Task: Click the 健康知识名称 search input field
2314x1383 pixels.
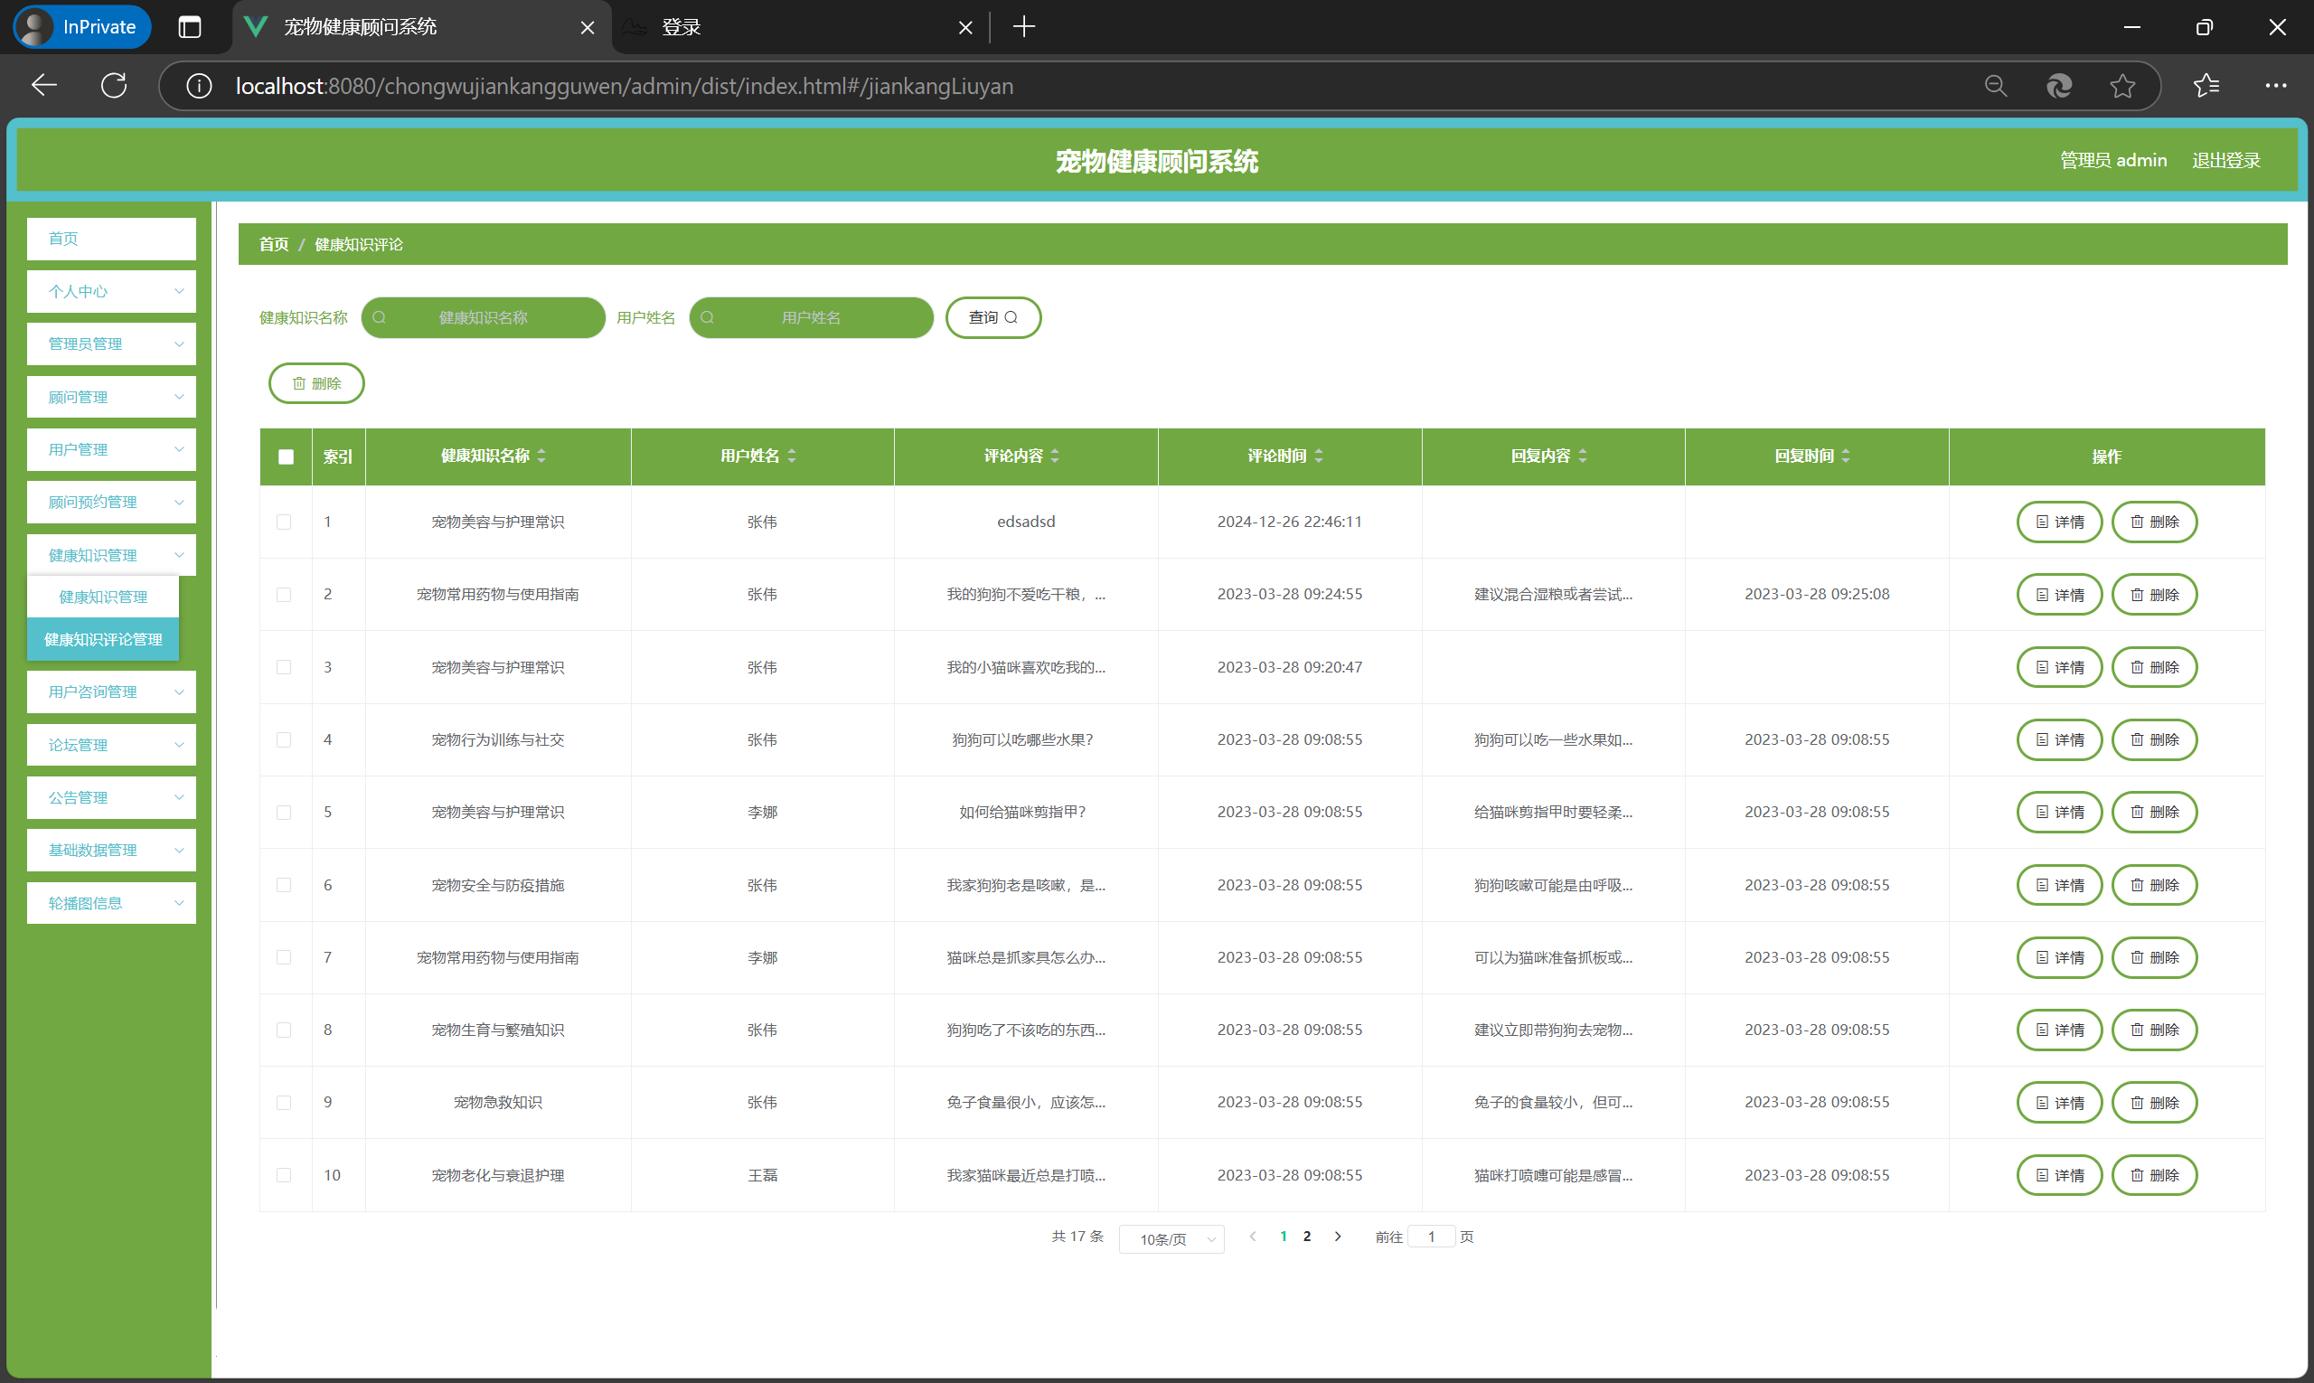Action: pyautogui.click(x=484, y=318)
